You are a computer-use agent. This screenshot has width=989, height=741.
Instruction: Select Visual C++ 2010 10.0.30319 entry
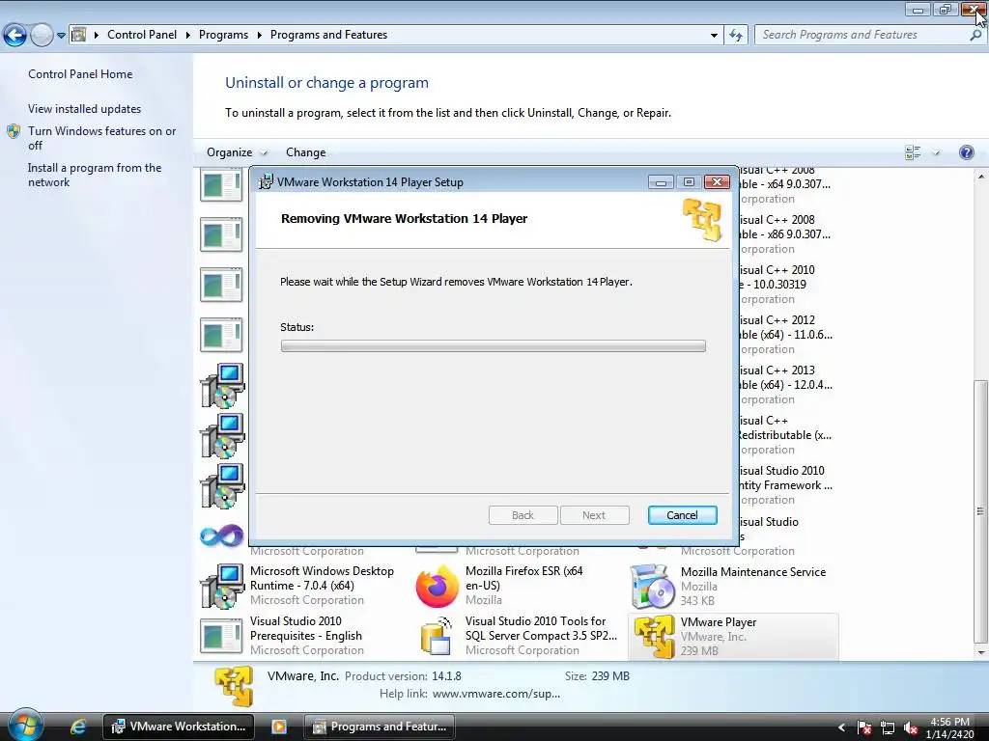coord(786,285)
